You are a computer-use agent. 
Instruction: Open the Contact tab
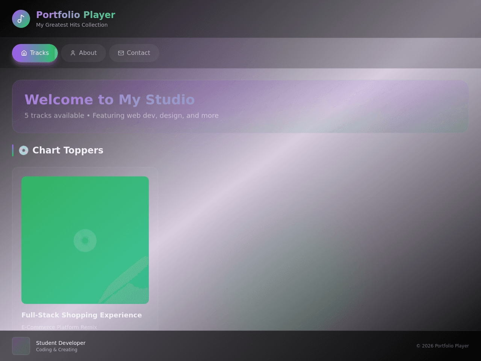tap(134, 53)
